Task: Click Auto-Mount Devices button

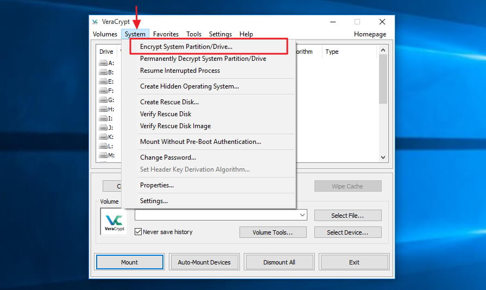Action: (204, 262)
